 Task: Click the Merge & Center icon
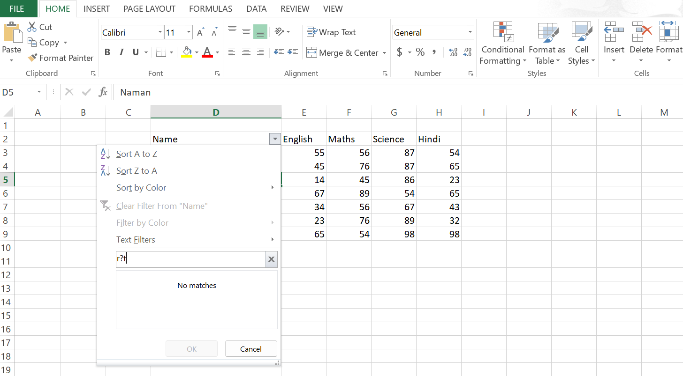coord(311,52)
